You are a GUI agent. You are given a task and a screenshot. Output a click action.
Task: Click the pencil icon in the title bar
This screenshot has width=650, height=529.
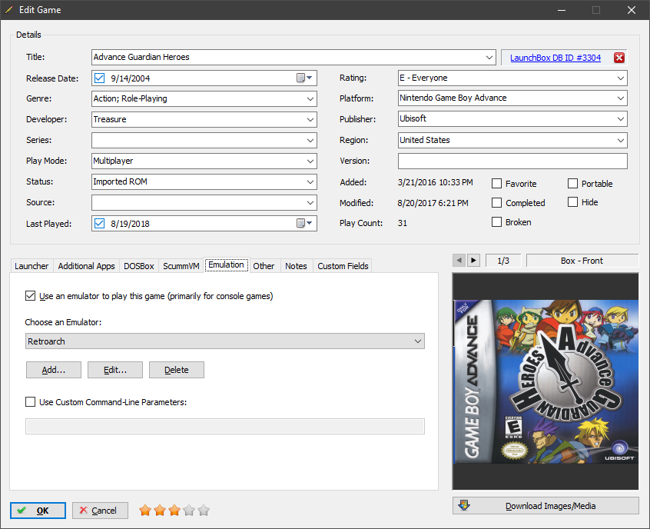coord(8,10)
